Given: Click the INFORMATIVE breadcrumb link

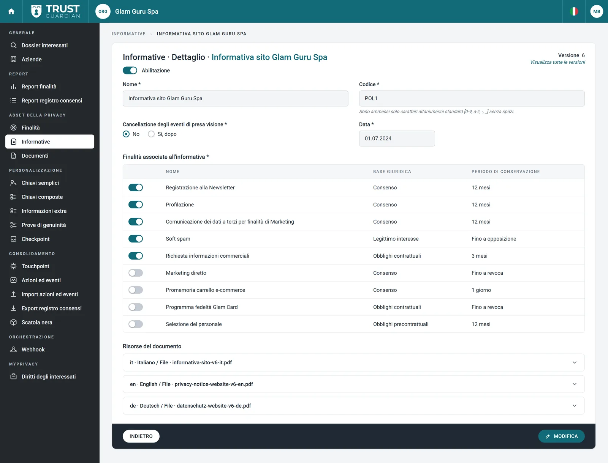Looking at the screenshot, I should point(128,34).
